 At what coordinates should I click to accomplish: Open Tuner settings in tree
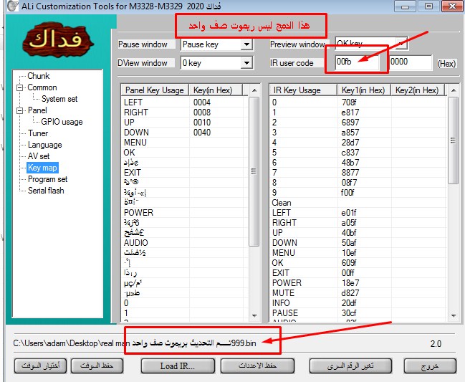tap(38, 133)
